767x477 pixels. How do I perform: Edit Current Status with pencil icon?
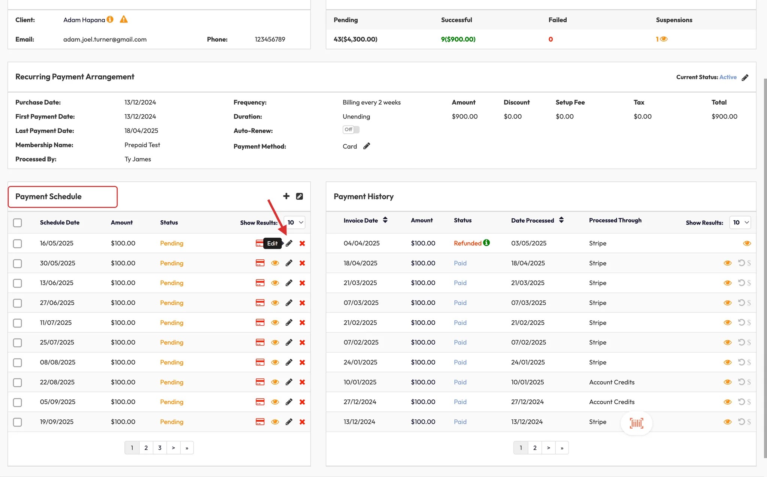coord(745,78)
